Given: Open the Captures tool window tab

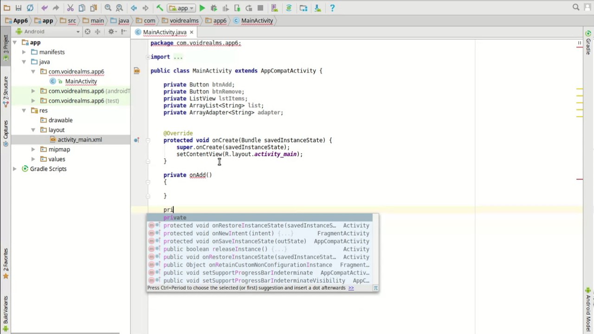Looking at the screenshot, I should click(x=5, y=133).
